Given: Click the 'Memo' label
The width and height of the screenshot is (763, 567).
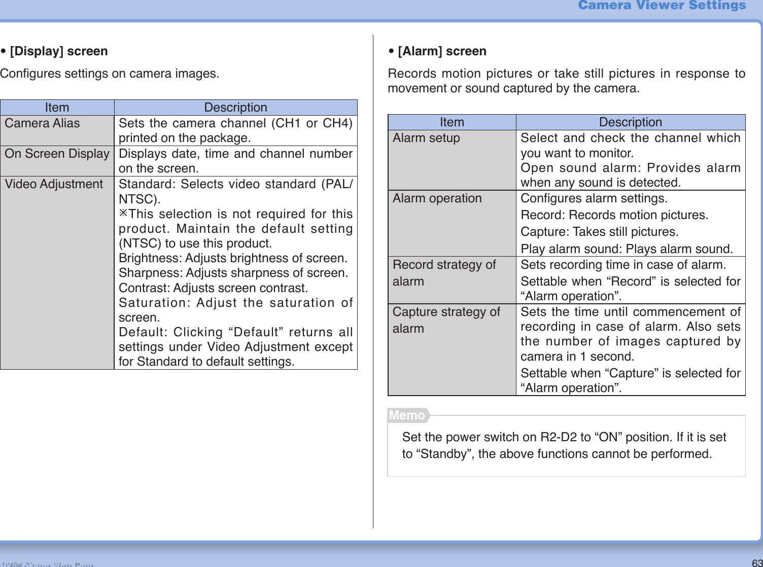Looking at the screenshot, I should (x=407, y=415).
